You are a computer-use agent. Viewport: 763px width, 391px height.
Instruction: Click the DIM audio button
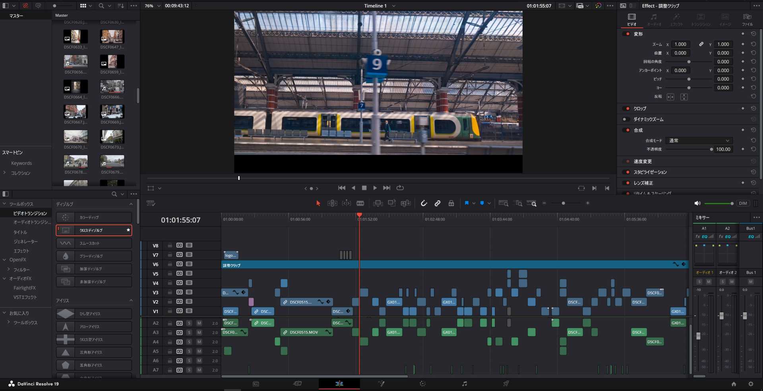743,203
